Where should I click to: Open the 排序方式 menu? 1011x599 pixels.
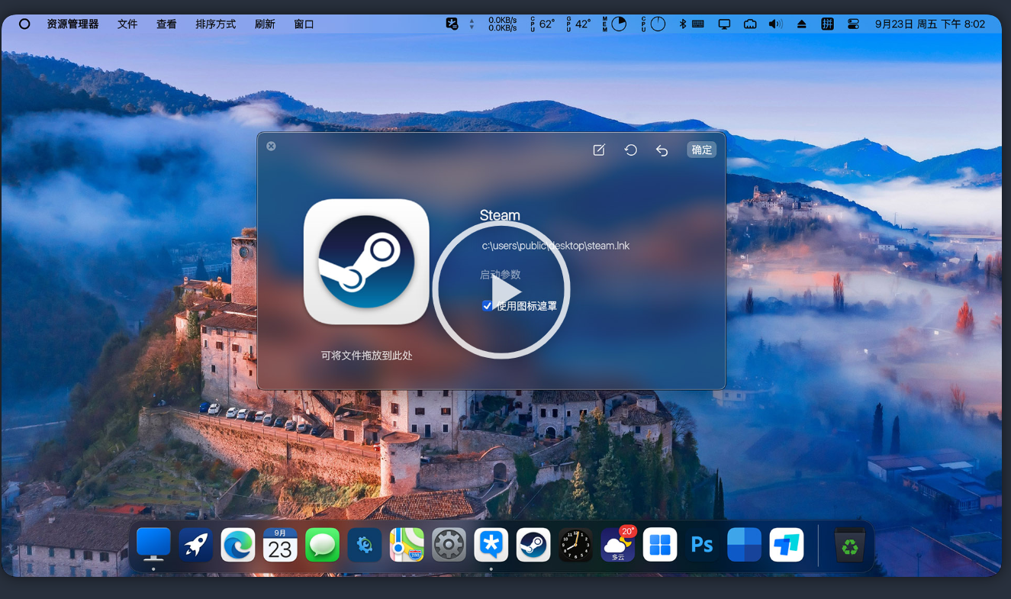(x=216, y=24)
